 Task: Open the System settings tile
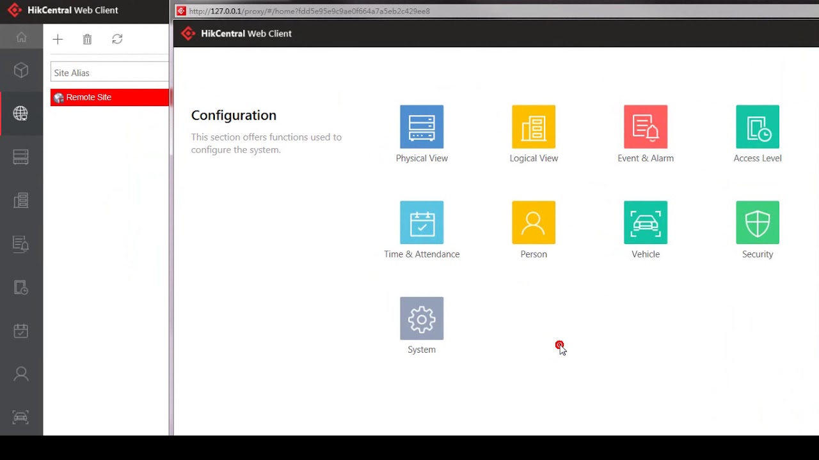[422, 318]
